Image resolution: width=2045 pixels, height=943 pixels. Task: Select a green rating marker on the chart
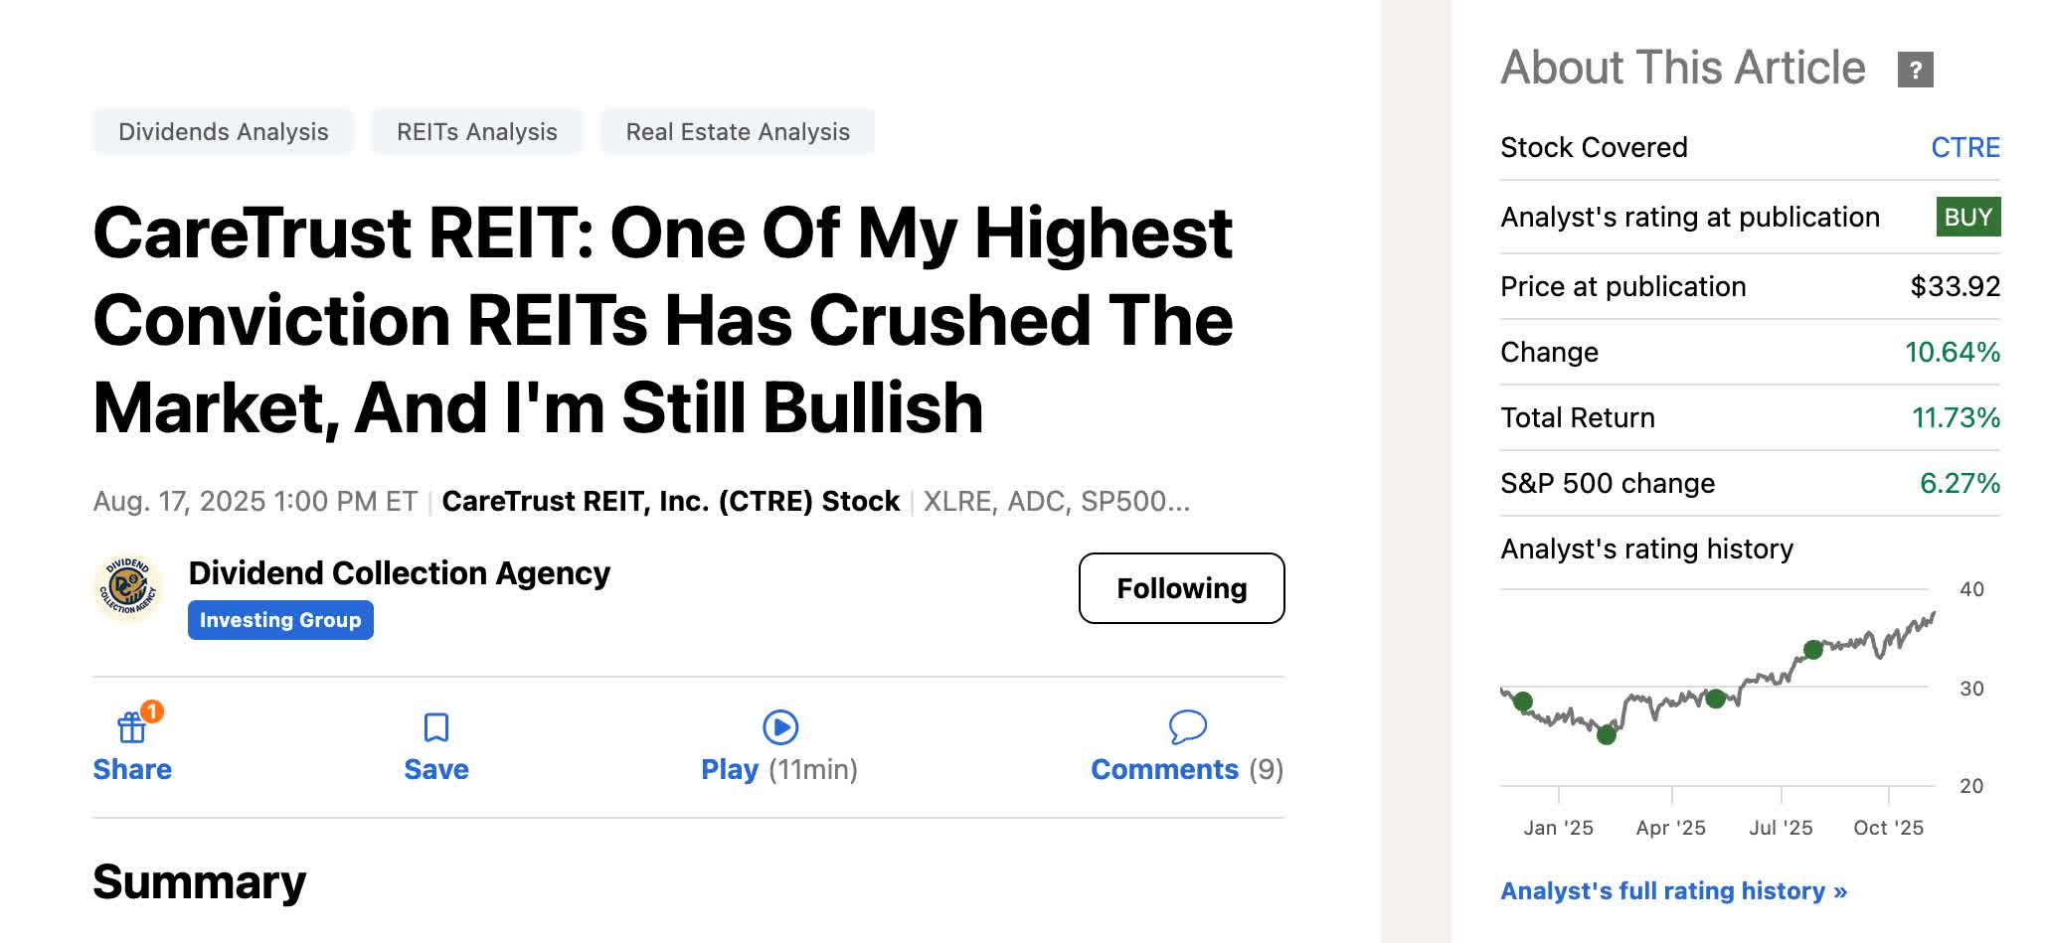point(1811,650)
